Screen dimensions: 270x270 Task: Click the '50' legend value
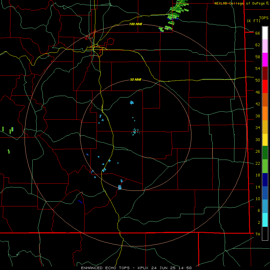[x=258, y=80]
